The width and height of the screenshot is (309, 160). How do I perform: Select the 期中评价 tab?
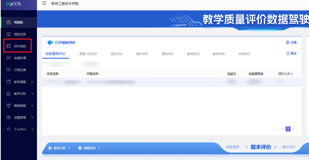click(142, 54)
